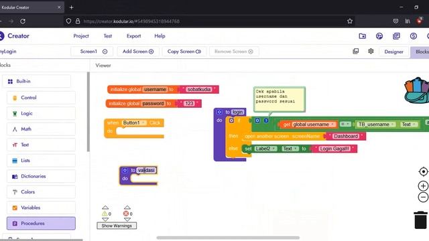Switch to the Designer view
Screen dimensions: 429x241
coord(393,52)
